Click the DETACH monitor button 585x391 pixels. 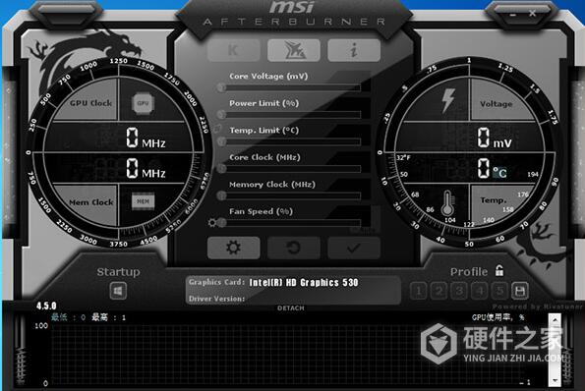pos(291,307)
